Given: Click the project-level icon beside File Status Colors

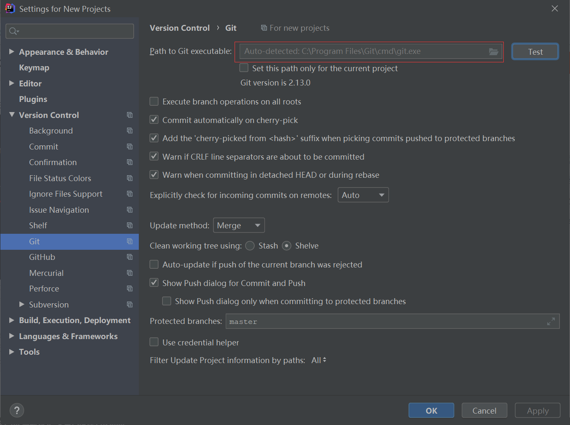Looking at the screenshot, I should 130,178.
